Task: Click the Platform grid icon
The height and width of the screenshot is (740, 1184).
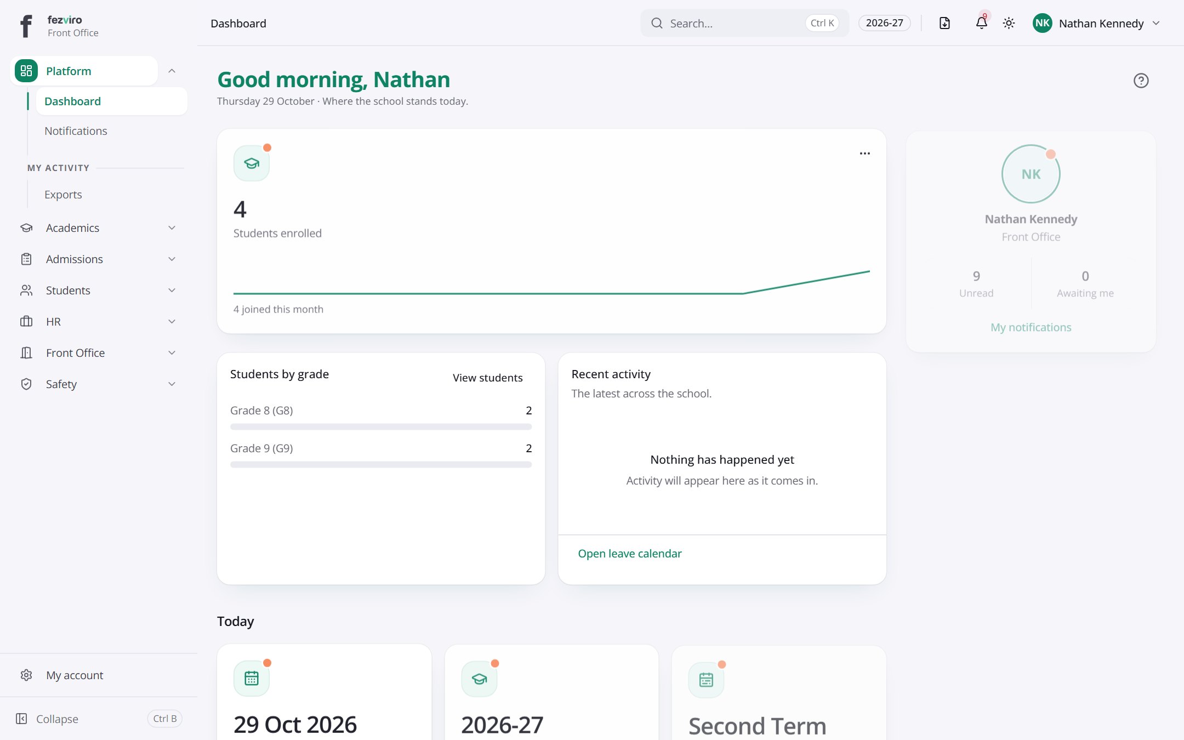Action: (x=26, y=71)
